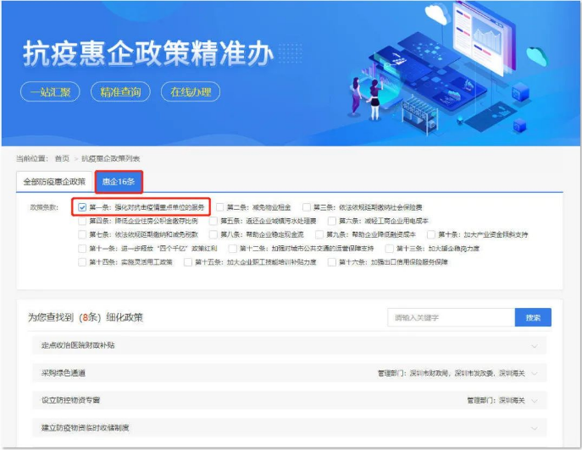The width and height of the screenshot is (582, 450).
Task: Expand the 建立防疫物资临时收储制度 chevron
Action: click(534, 428)
